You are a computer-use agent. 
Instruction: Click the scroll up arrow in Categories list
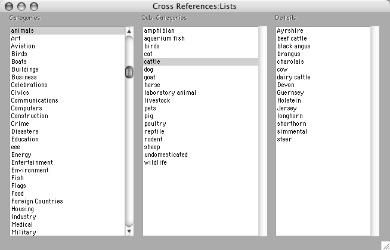[129, 31]
